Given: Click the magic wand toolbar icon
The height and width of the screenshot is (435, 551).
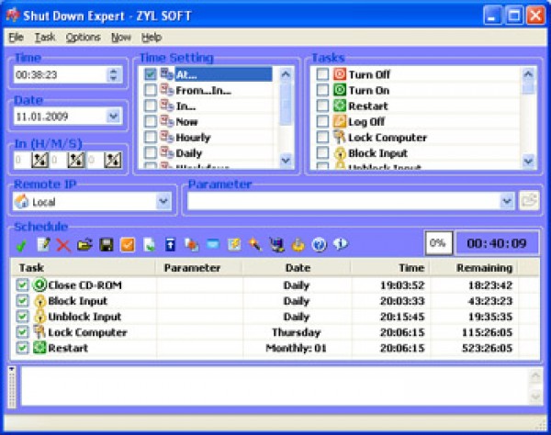Looking at the screenshot, I should tap(255, 244).
